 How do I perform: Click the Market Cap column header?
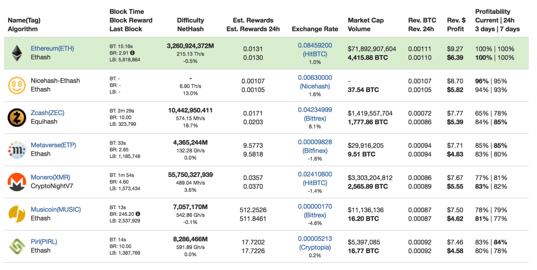coord(366,20)
